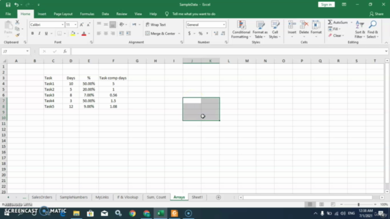The image size is (390, 219).
Task: Add a new sheet with the plus button
Action: tap(218, 197)
